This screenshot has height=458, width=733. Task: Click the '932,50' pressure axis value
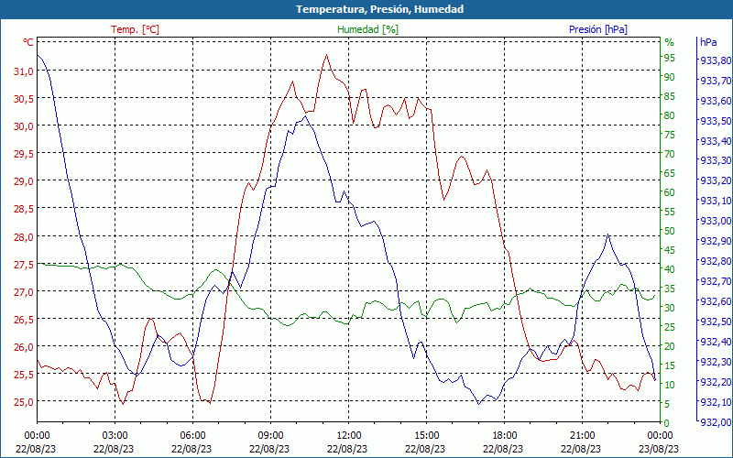(x=716, y=322)
